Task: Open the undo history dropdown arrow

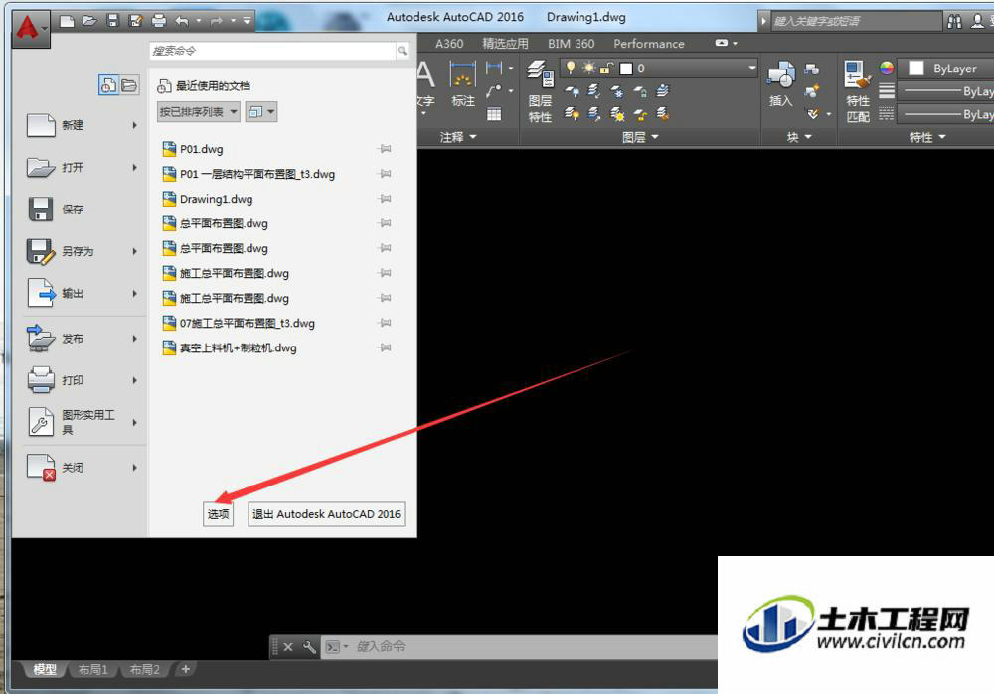Action: pyautogui.click(x=199, y=21)
